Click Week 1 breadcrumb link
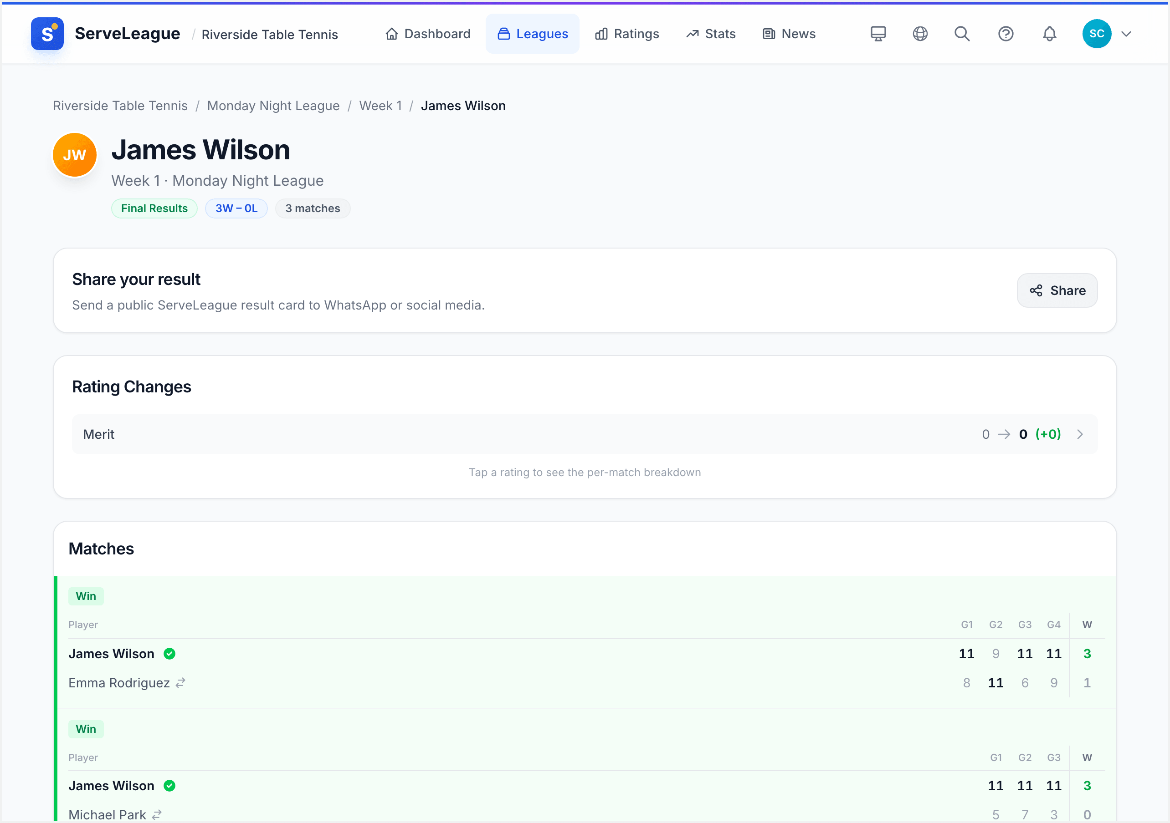The height and width of the screenshot is (823, 1170). pos(380,106)
